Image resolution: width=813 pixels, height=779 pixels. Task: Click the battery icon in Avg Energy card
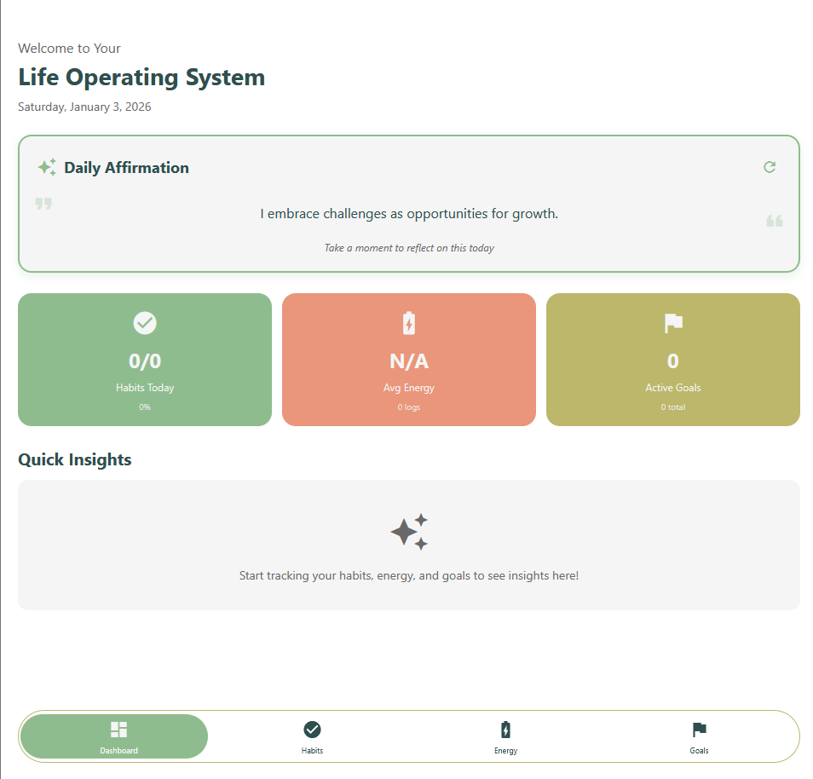(x=409, y=323)
